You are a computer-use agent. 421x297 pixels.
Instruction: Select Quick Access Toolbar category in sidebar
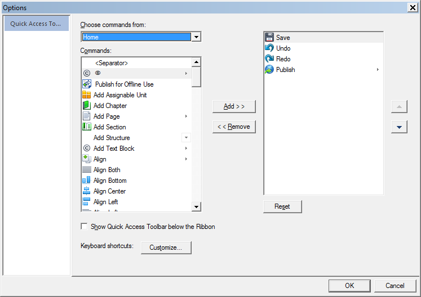[x=37, y=24]
